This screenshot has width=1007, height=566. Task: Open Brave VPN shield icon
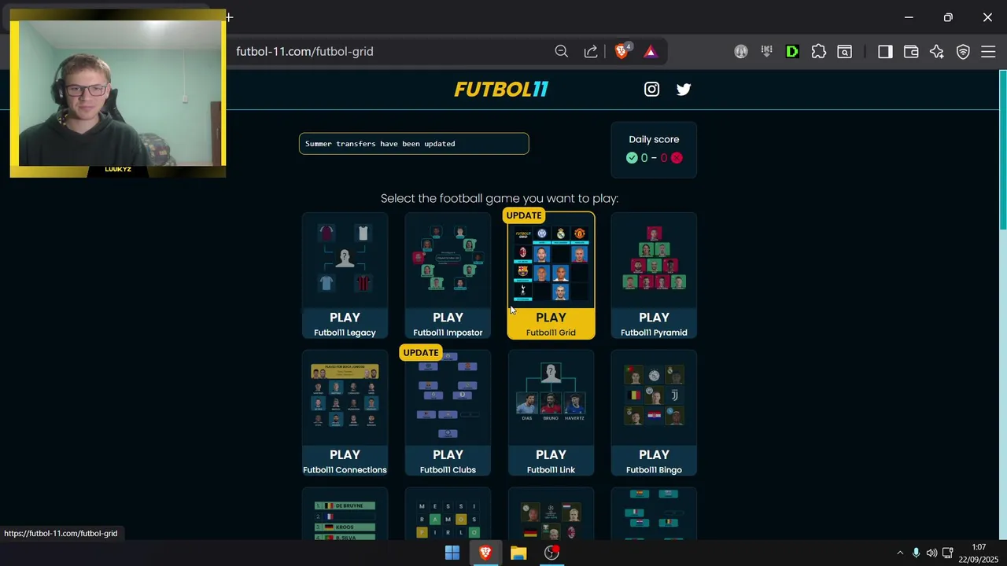[x=963, y=51]
